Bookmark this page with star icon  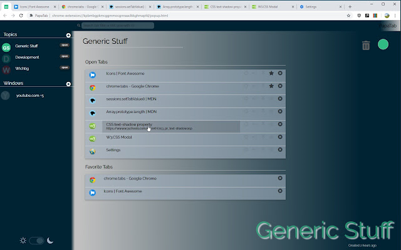point(348,16)
